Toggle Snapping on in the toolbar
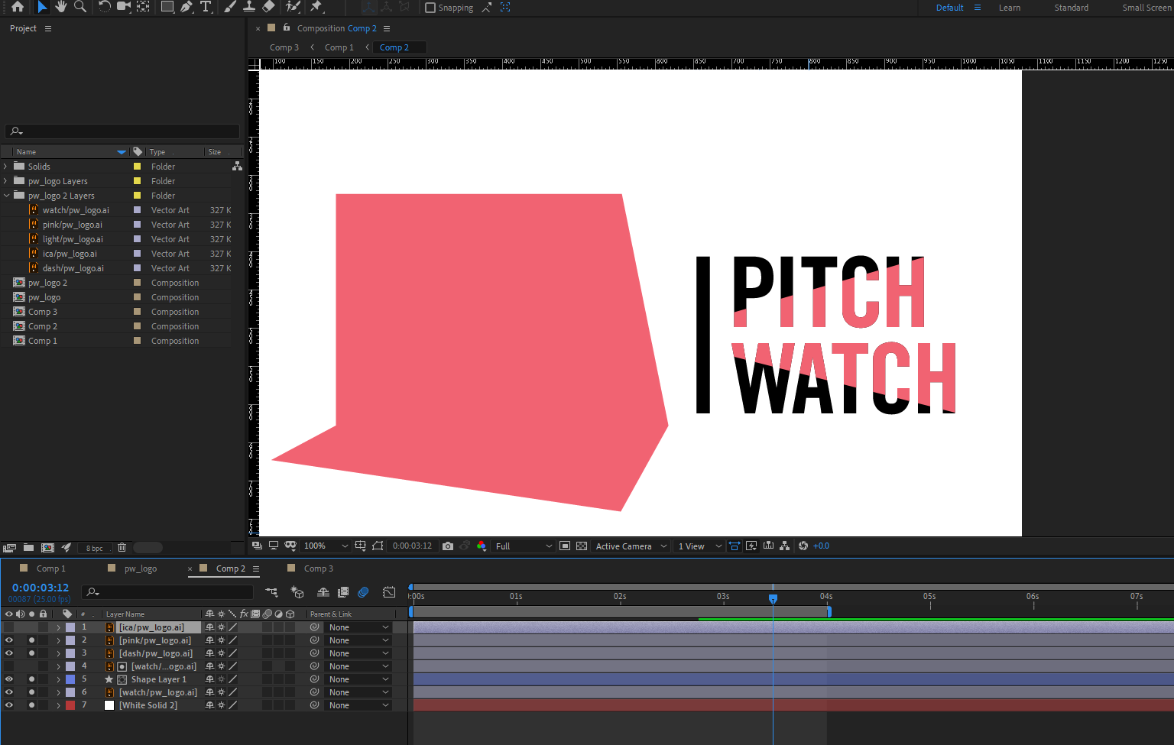Screen dimensions: 1174x745 pyautogui.click(x=430, y=8)
